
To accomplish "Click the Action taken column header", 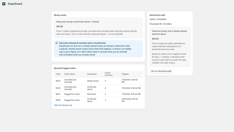I will coord(70,74).
